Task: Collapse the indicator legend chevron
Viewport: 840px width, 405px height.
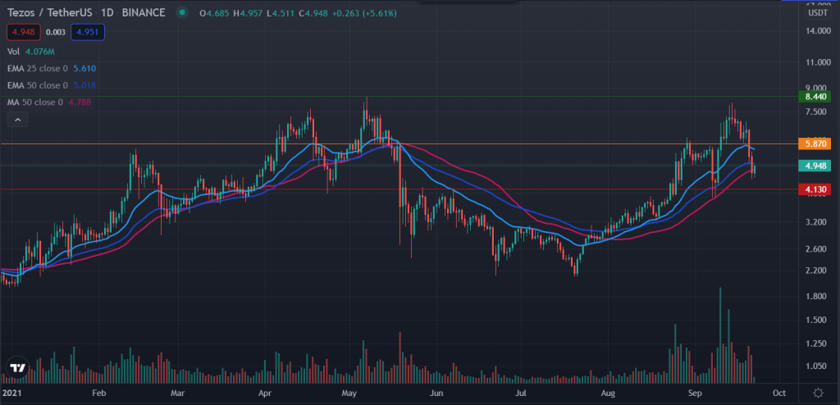Action: pyautogui.click(x=18, y=120)
